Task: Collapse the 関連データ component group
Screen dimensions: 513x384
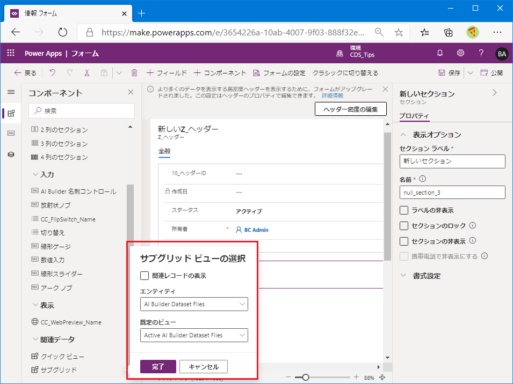Action: coord(35,339)
